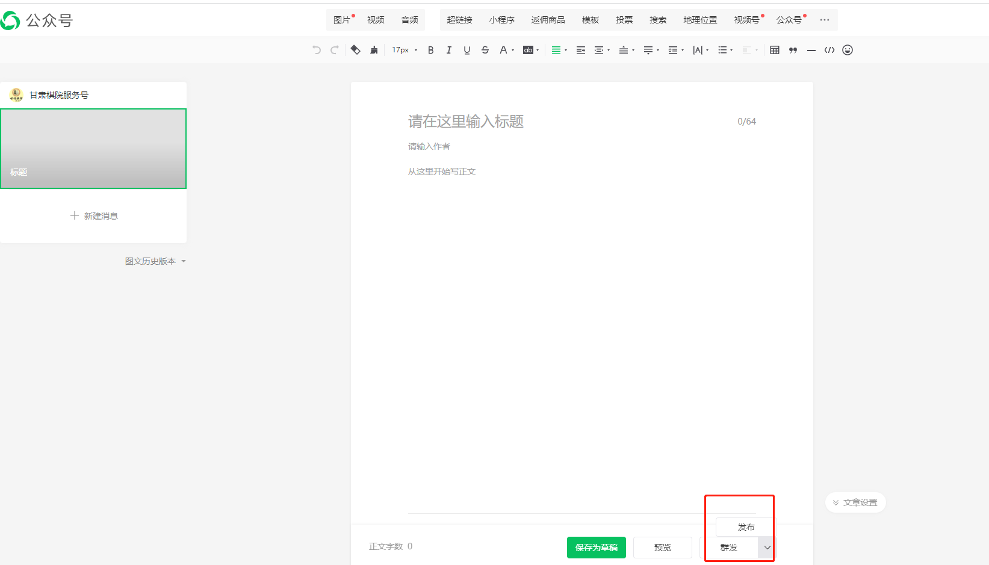This screenshot has width=989, height=565.
Task: Click the 预览 button
Action: tap(662, 548)
